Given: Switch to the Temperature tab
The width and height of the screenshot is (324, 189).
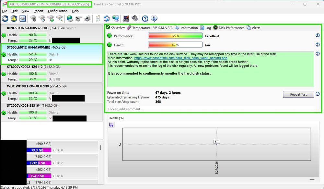Looking at the screenshot, I should pos(139,28).
